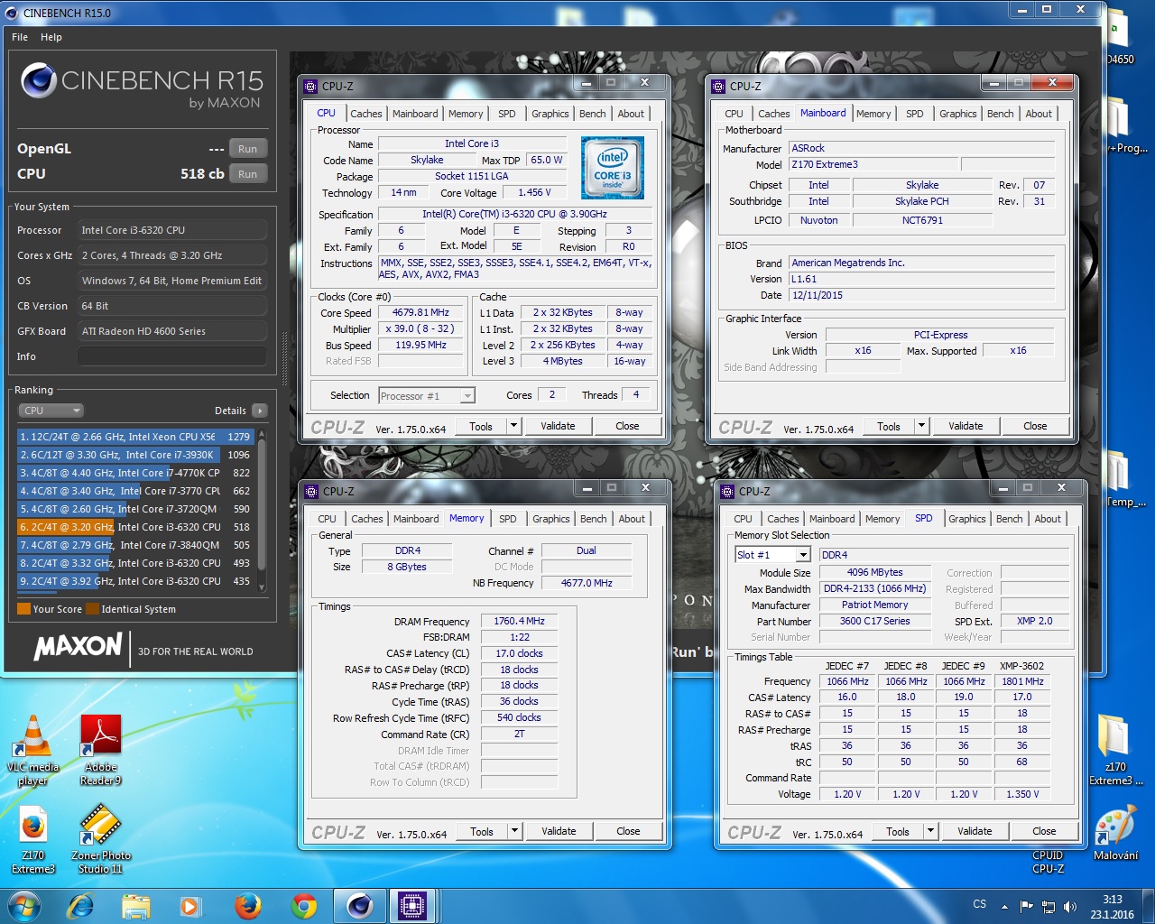Screen dimensions: 1155x924
Task: Open Tools dropdown arrow in Memory window
Action: [514, 831]
